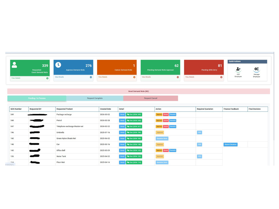Screen dimensions: 279x209
Task: Switch to the Request Cancel tab
Action: click(x=151, y=98)
